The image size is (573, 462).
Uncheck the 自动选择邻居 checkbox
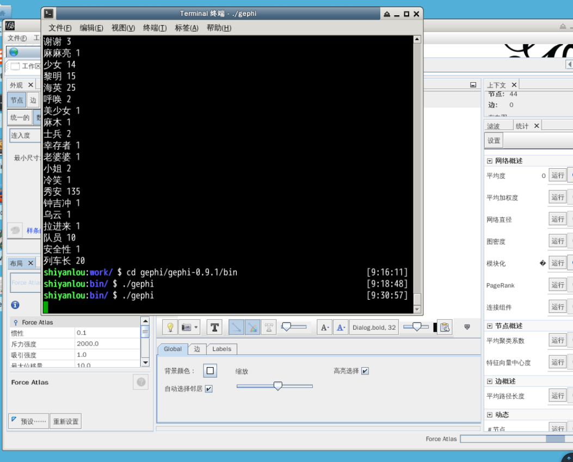point(208,389)
